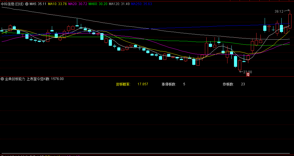Viewport: 294px width, 156px height.
Task: Click the 金典封板能力 indicator name
Action: click(15, 79)
